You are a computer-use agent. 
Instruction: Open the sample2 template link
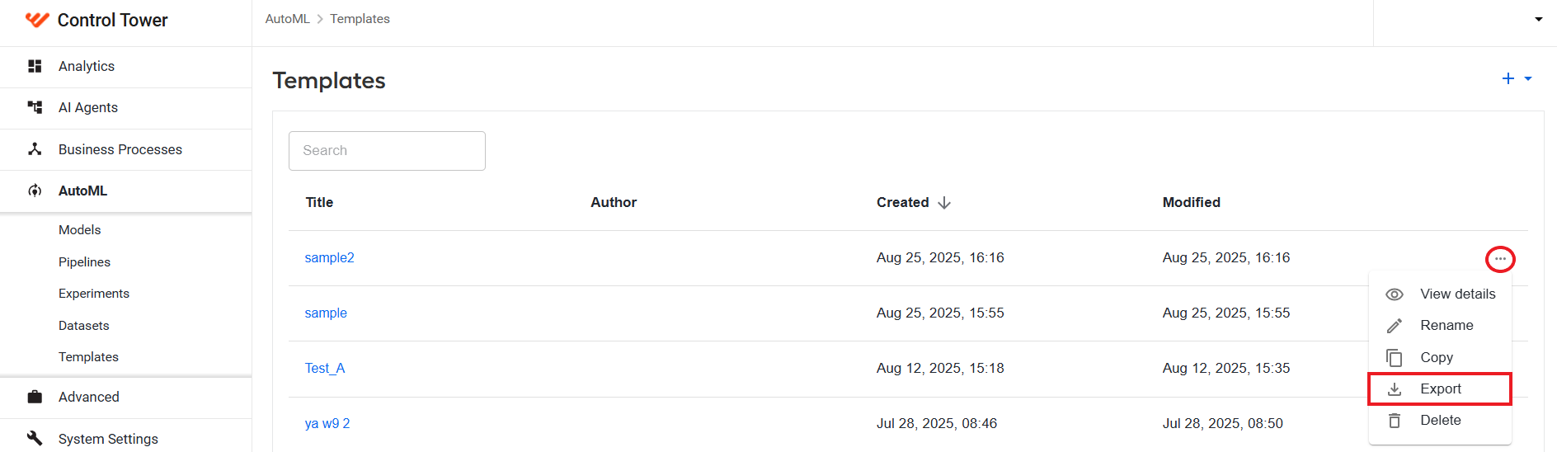coord(329,257)
